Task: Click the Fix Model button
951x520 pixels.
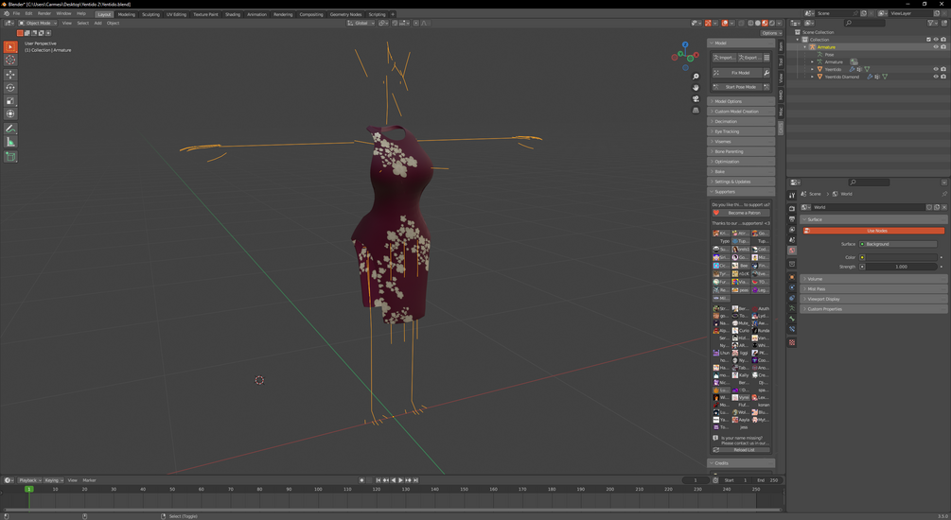Action: click(739, 73)
